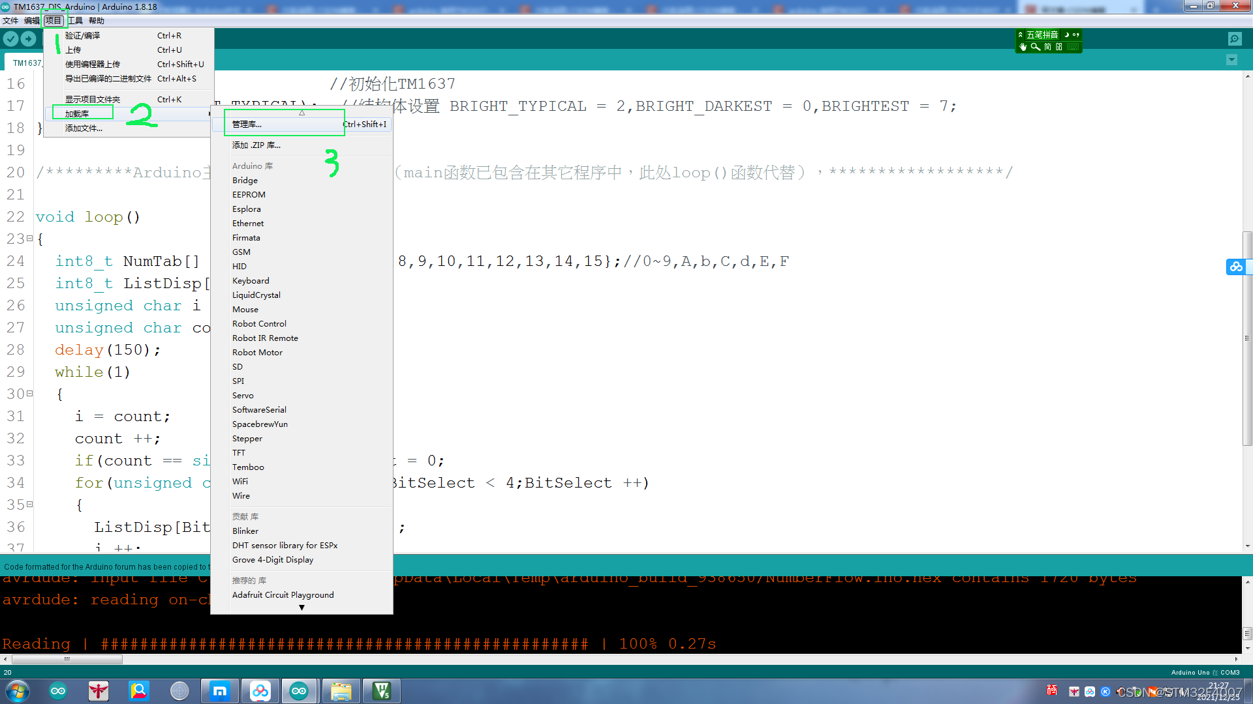Click the Upload arrow button

coord(28,39)
